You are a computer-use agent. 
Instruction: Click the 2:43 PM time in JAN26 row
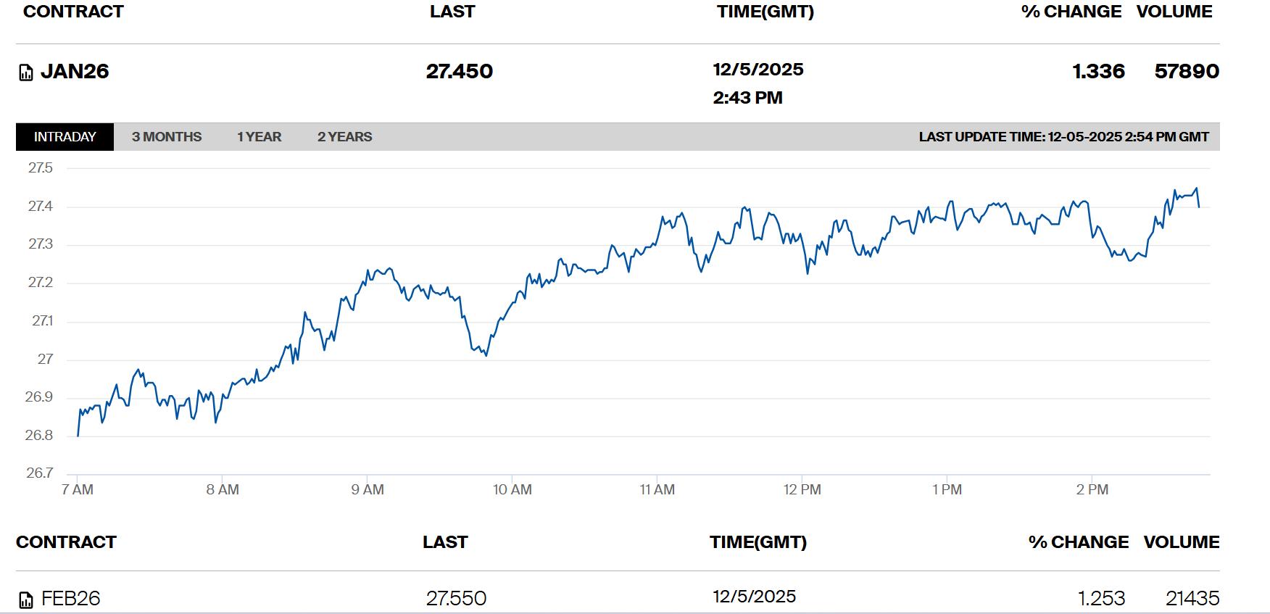coord(747,98)
